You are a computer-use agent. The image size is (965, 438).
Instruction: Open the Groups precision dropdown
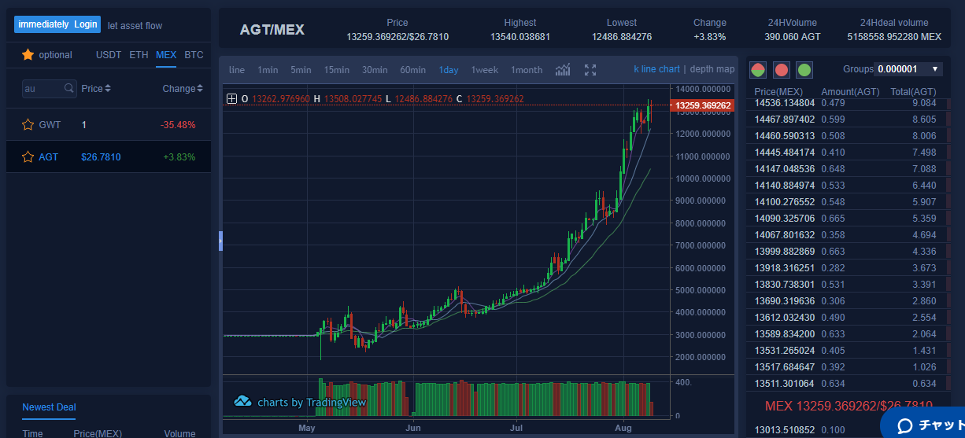point(909,69)
